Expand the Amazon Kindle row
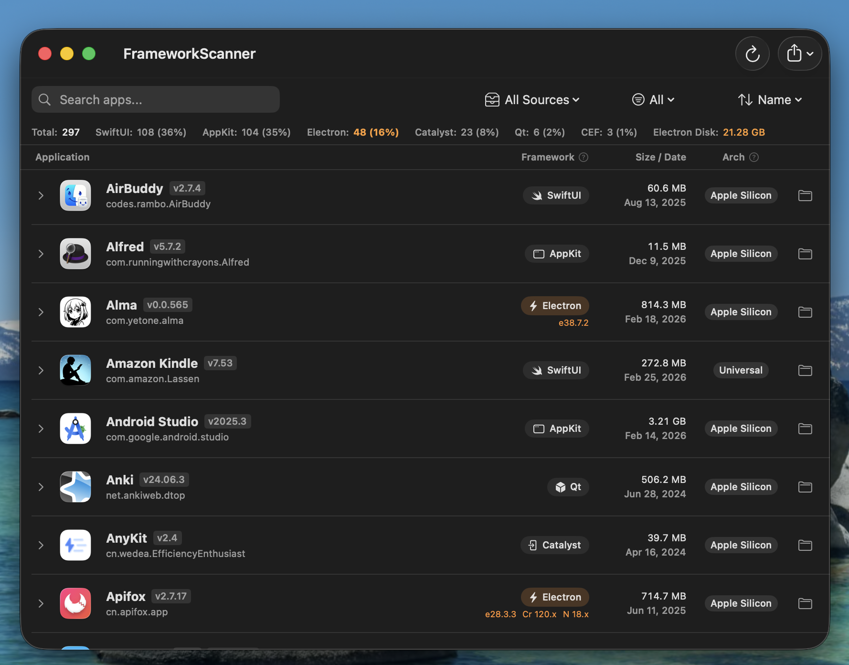This screenshot has width=849, height=665. coord(41,370)
